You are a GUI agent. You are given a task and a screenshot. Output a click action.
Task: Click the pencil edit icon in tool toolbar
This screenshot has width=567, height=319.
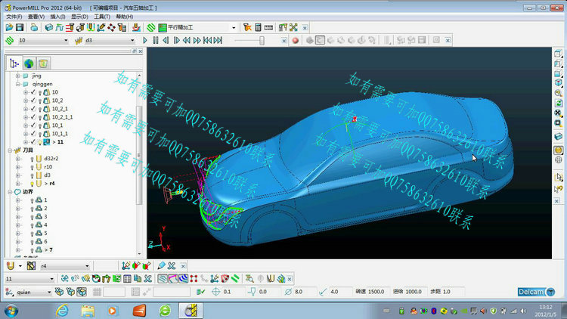pos(161,266)
